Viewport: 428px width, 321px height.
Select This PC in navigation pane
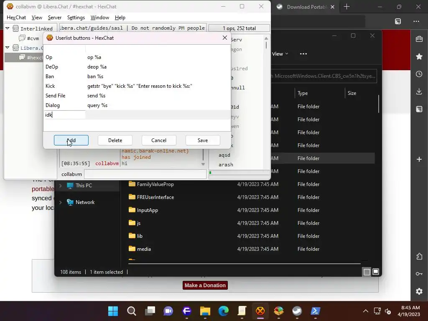pos(84,185)
